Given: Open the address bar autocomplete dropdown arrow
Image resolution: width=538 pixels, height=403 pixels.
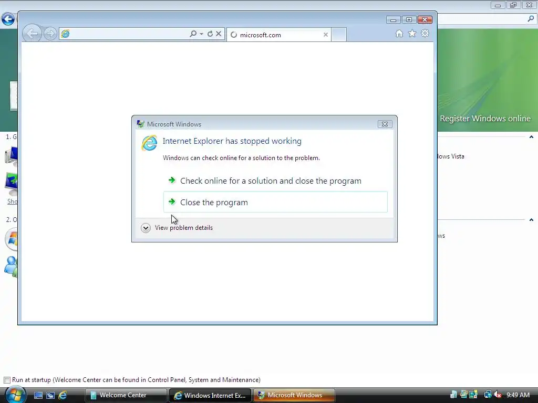Looking at the screenshot, I should coord(201,34).
